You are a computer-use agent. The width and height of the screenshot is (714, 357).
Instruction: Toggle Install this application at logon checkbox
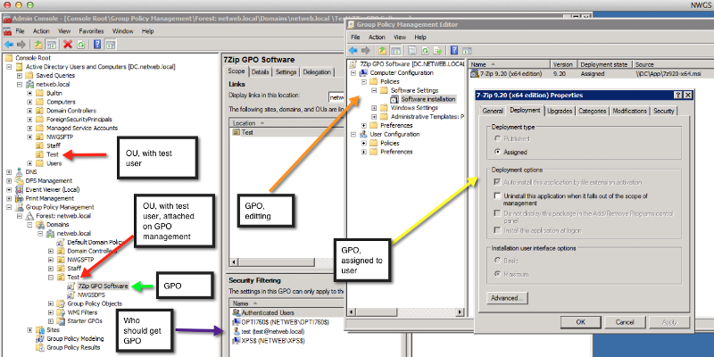(498, 230)
